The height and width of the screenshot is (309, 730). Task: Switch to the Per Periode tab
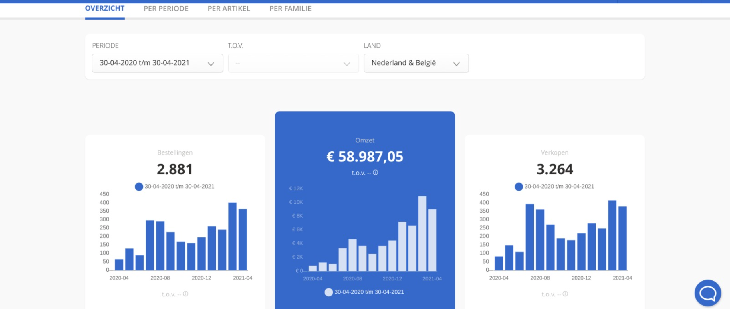point(166,9)
